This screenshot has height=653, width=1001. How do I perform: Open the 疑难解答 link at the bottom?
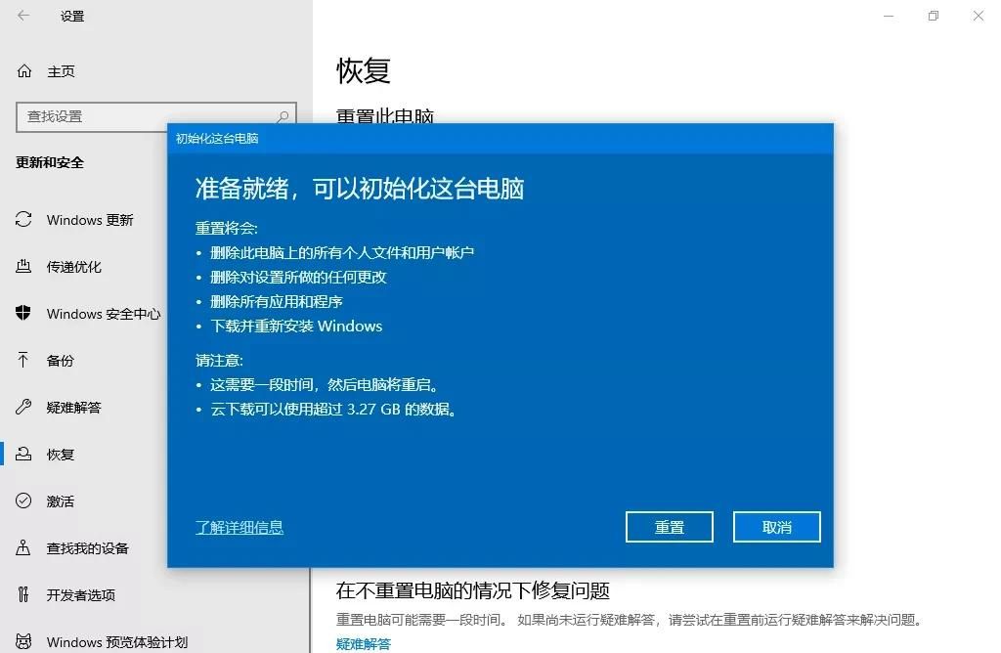pyautogui.click(x=363, y=644)
